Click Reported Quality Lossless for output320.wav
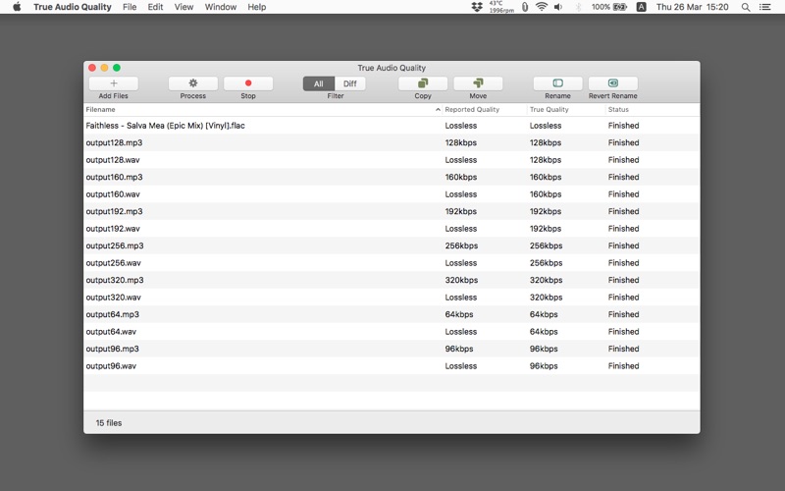Image resolution: width=785 pixels, height=491 pixels. click(x=460, y=298)
